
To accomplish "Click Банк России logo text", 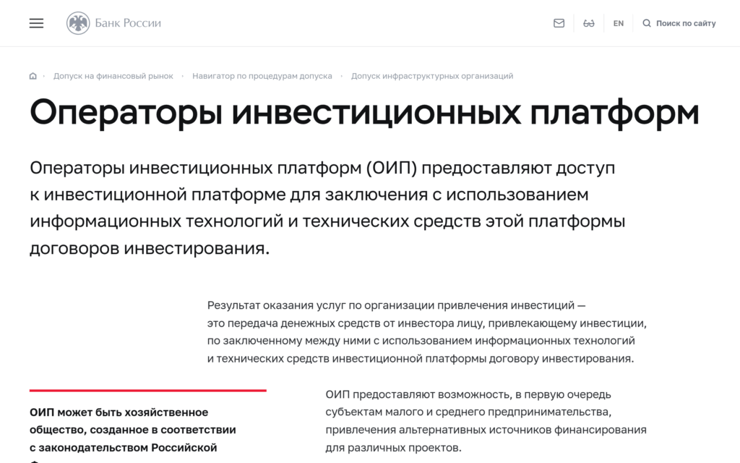I will (128, 23).
